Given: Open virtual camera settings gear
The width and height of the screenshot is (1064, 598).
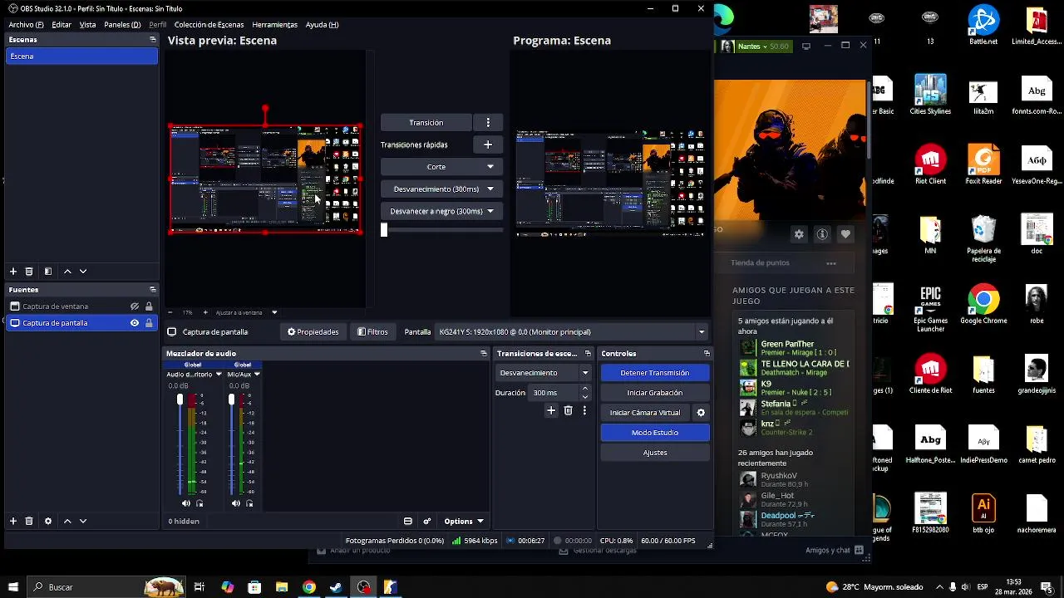Looking at the screenshot, I should (x=701, y=413).
